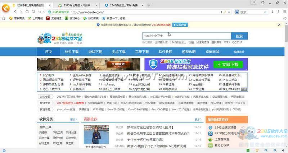Click the undo closed tab icon
Image resolution: width=288 pixels, height=153 pixels.
click(x=40, y=12)
